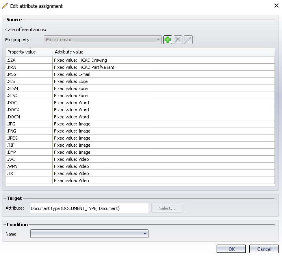Select the .XLSX property value
The width and height of the screenshot is (282, 256).
[29, 96]
